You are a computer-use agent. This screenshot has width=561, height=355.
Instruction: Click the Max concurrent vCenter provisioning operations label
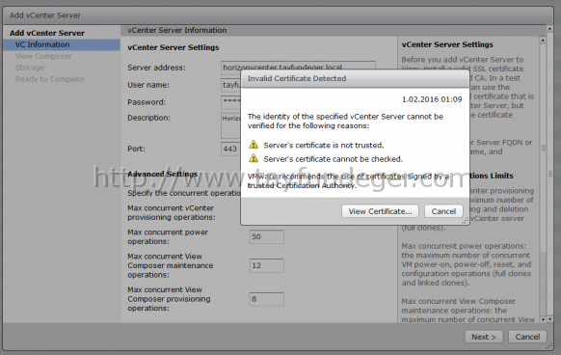(x=172, y=212)
